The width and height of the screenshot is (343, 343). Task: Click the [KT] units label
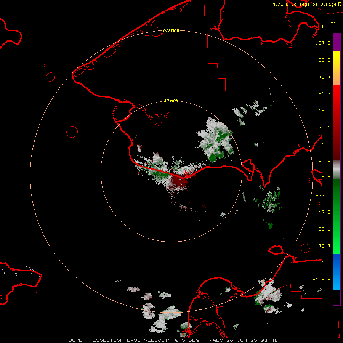[325, 26]
